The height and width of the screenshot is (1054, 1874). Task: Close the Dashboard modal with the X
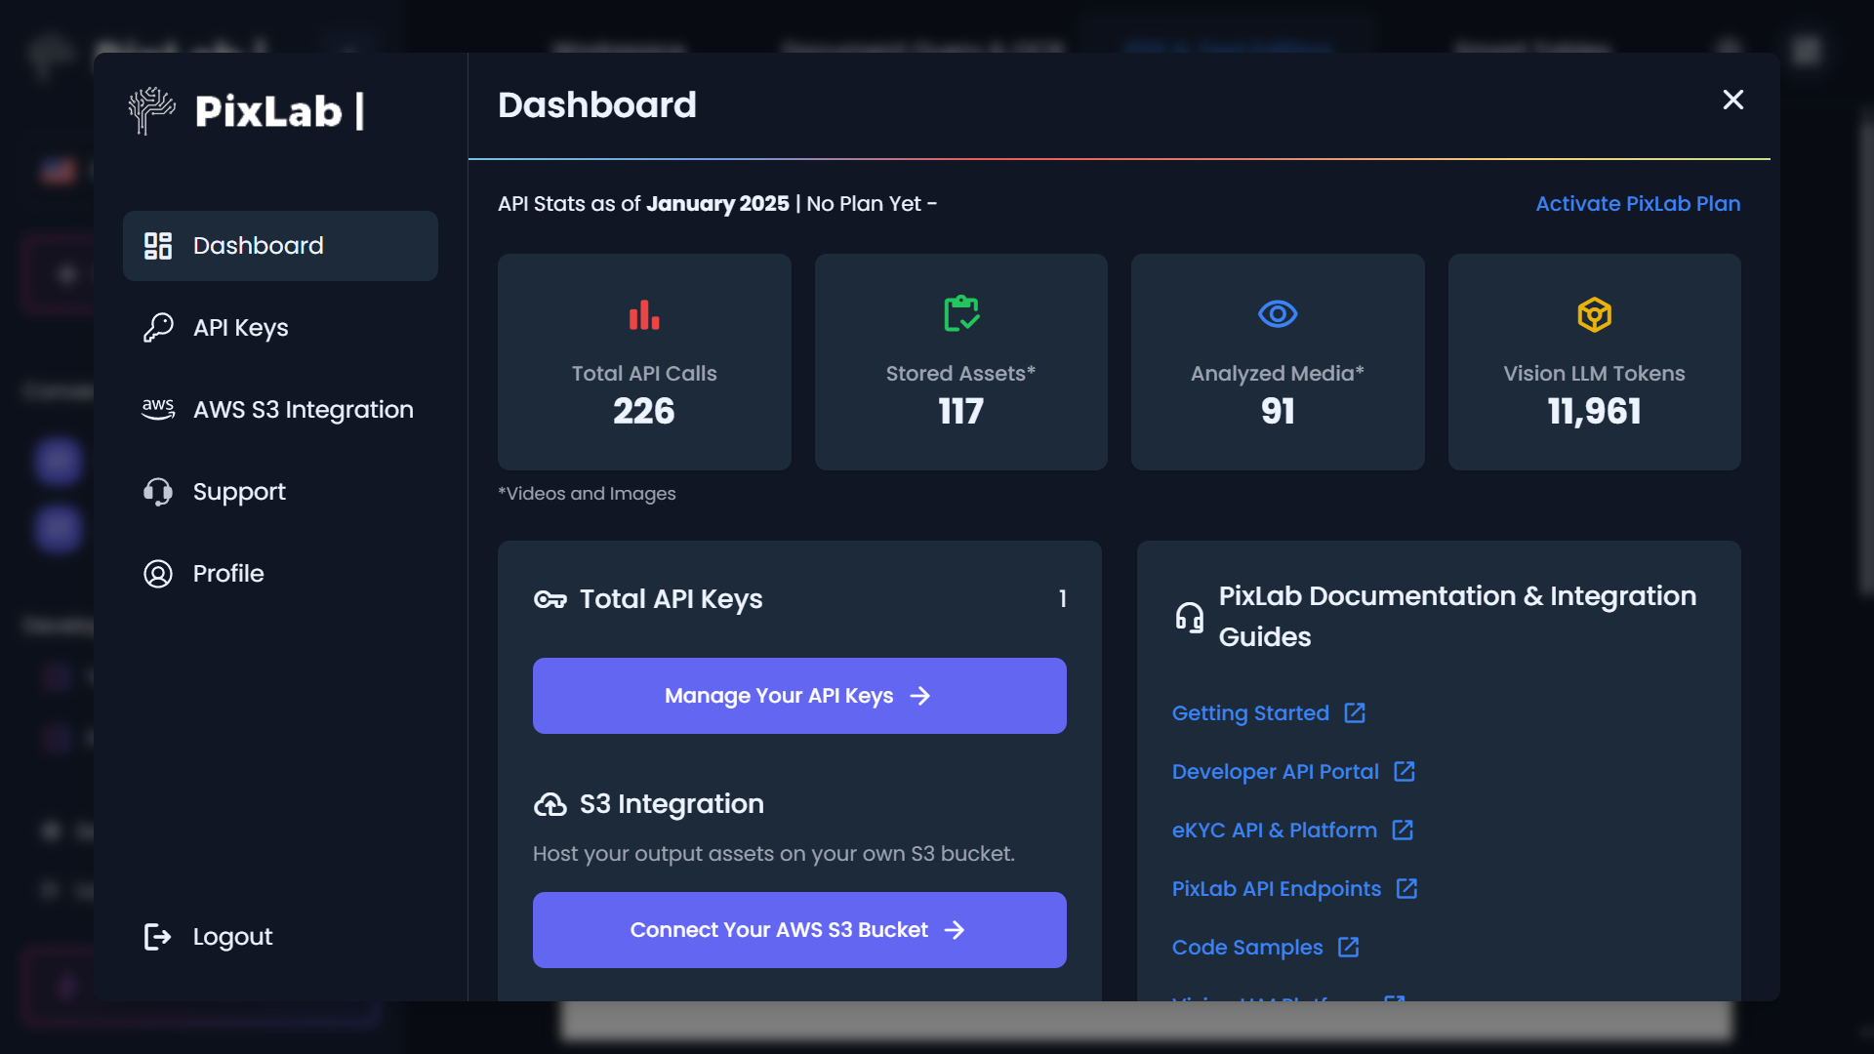pyautogui.click(x=1732, y=100)
